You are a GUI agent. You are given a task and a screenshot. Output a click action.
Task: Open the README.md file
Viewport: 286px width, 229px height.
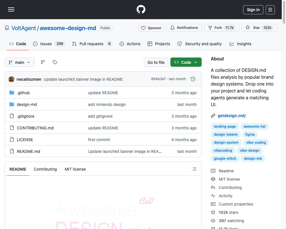28,151
